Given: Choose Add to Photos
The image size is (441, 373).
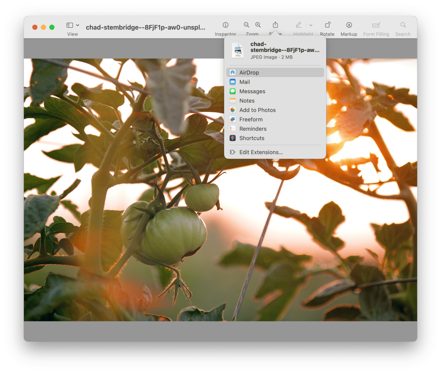Looking at the screenshot, I should pos(275,110).
